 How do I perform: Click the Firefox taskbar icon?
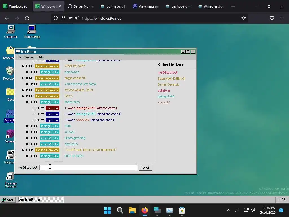click(145, 210)
